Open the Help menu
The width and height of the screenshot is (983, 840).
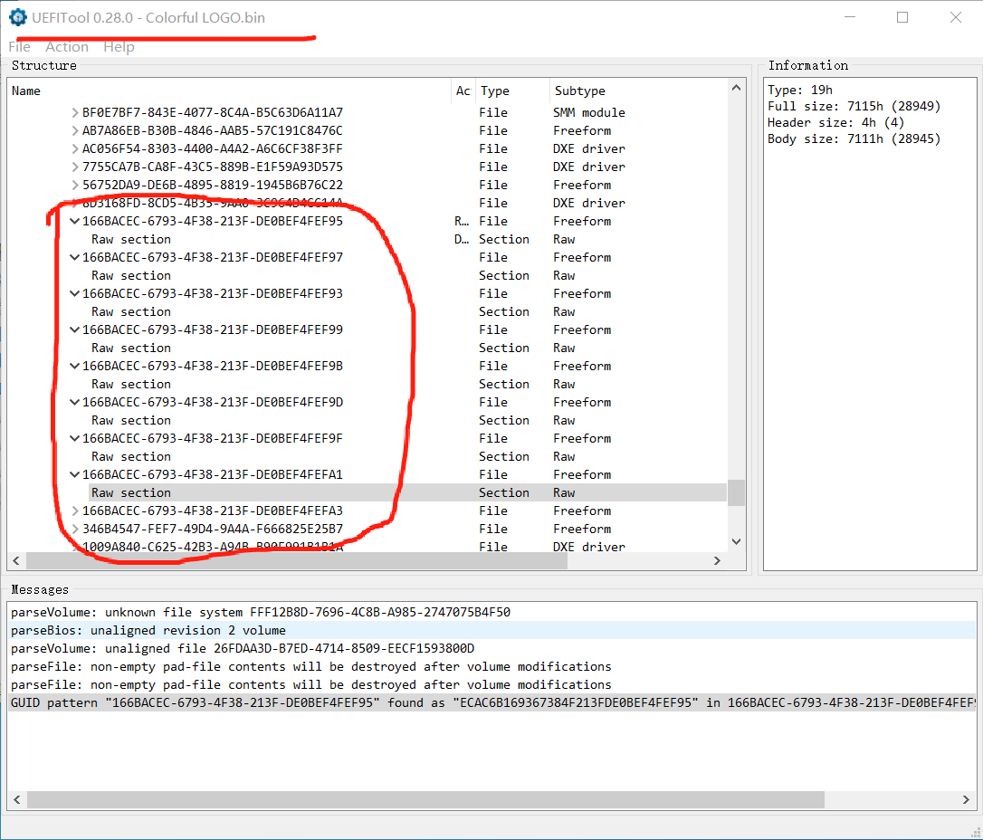(x=119, y=47)
